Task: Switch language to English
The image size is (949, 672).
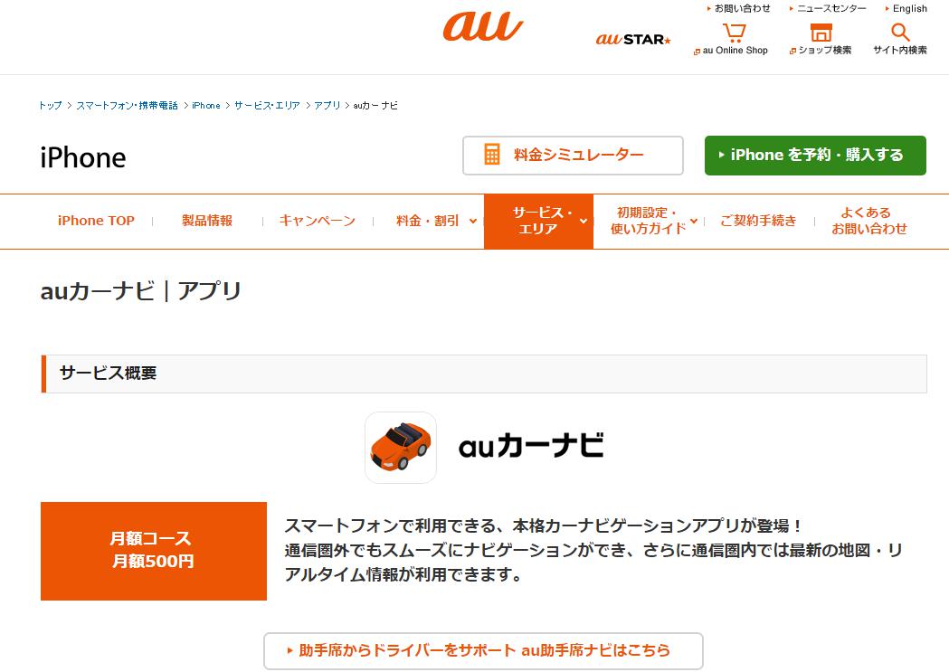Action: tap(906, 8)
